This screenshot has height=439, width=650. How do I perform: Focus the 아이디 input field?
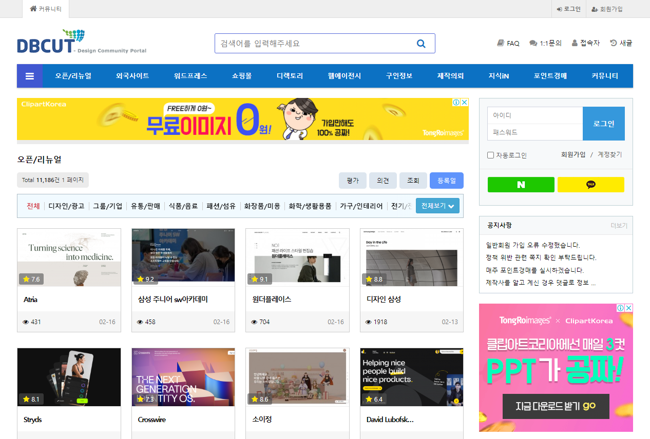535,115
